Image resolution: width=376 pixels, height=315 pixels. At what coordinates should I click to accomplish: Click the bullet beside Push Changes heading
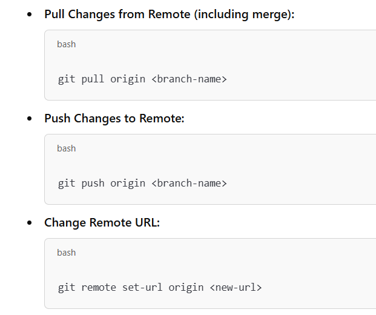[30, 119]
